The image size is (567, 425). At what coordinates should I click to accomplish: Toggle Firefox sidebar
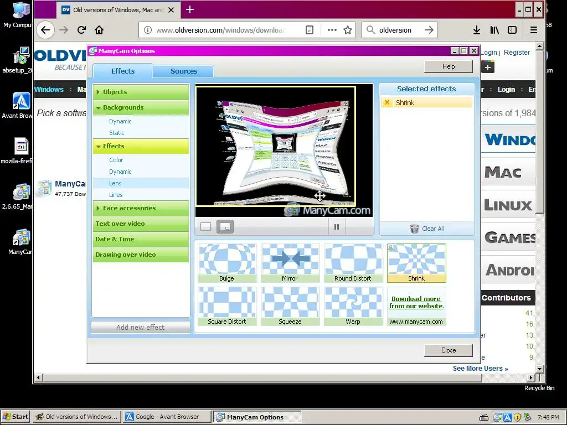pos(512,30)
